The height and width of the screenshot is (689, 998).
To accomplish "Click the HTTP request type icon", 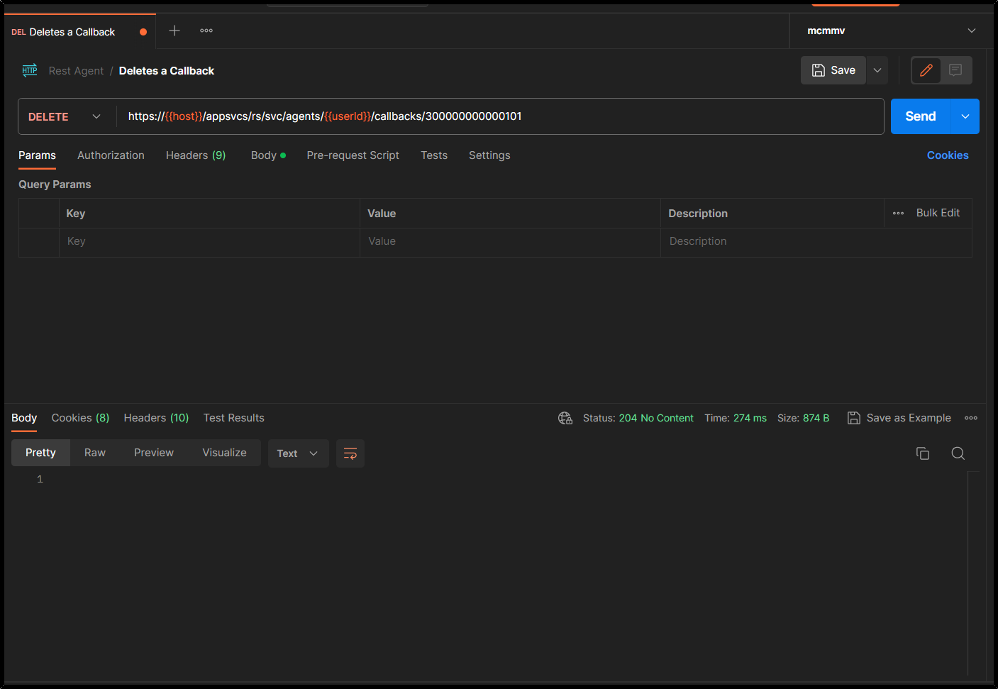I will [x=30, y=70].
